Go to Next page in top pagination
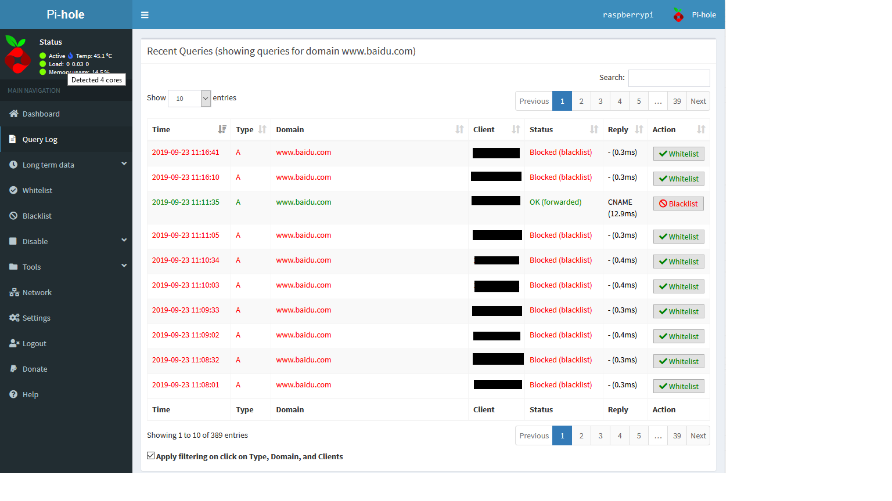 click(698, 101)
